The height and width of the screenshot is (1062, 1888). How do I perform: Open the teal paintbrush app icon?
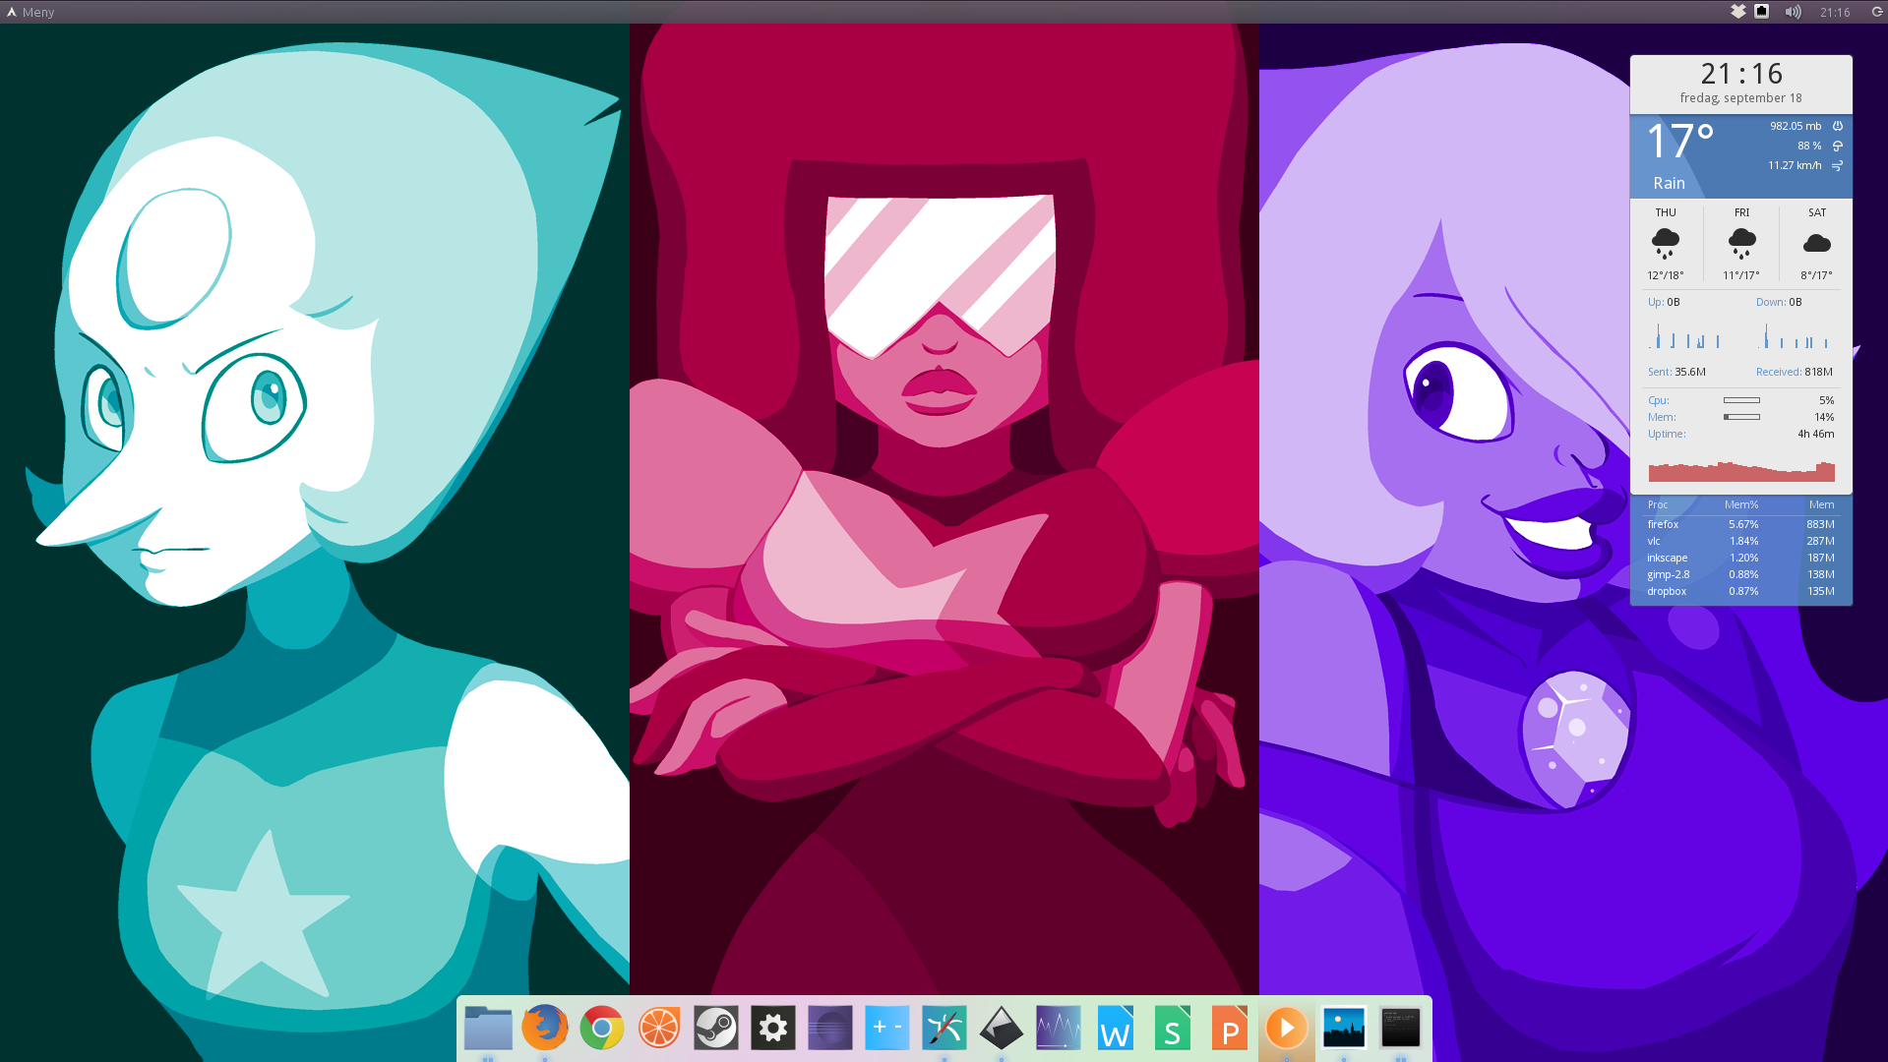(944, 1029)
